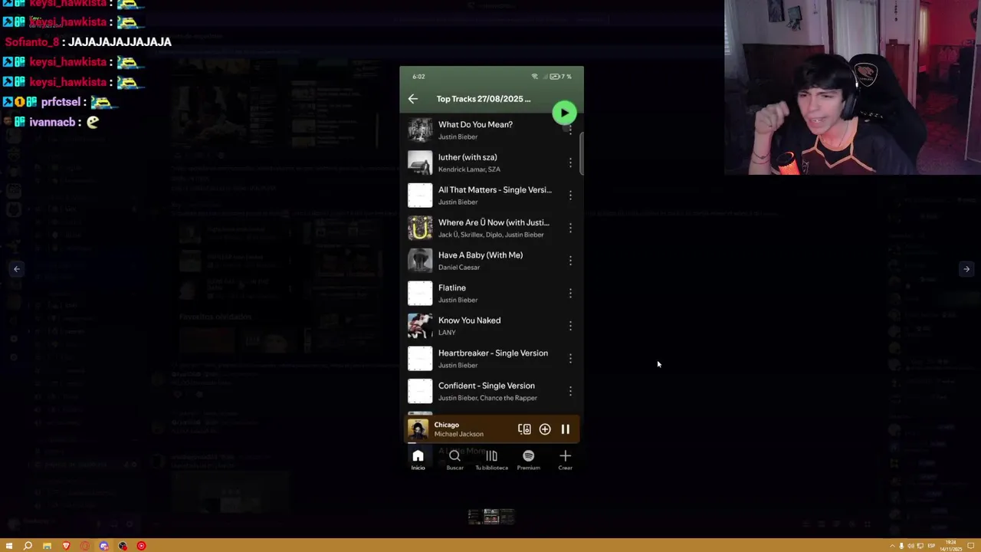Open Where Are Ü Now cover art
This screenshot has width=981, height=552.
[420, 228]
